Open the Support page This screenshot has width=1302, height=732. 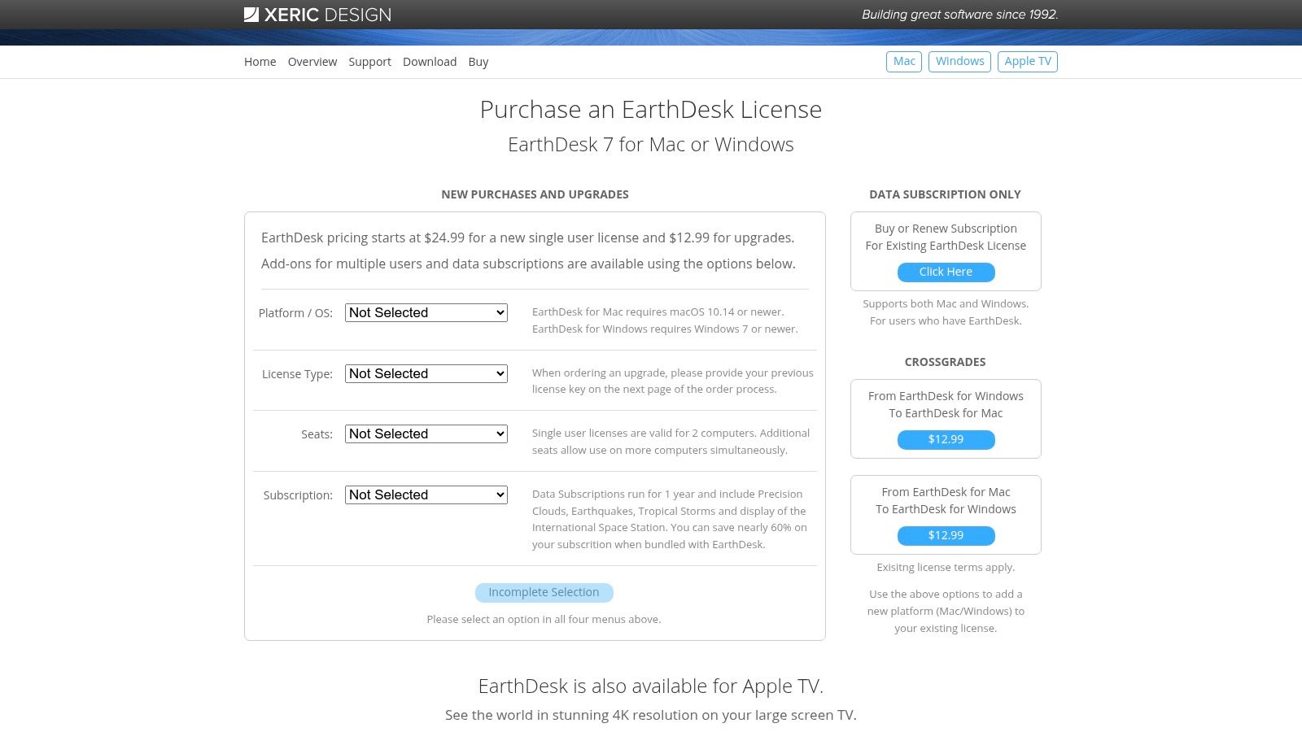pyautogui.click(x=370, y=62)
